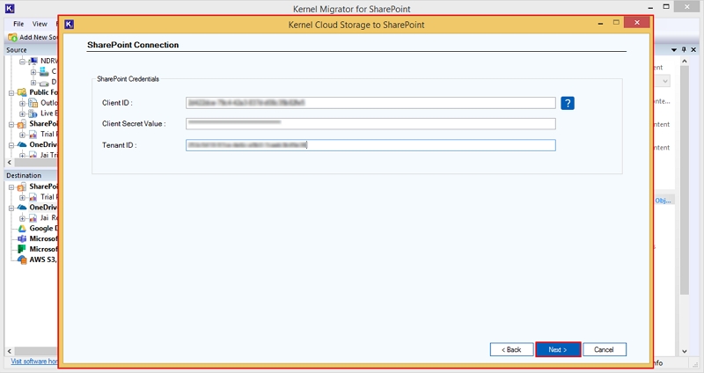This screenshot has width=704, height=373.
Task: Open the Visit software home link
Action: [x=34, y=362]
